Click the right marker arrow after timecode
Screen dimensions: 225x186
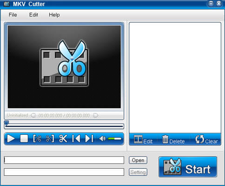click(96, 115)
